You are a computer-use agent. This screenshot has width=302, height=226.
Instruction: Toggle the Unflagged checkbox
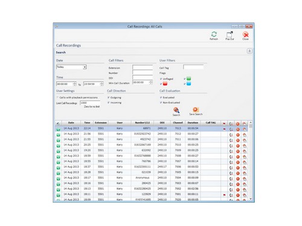[161, 79]
